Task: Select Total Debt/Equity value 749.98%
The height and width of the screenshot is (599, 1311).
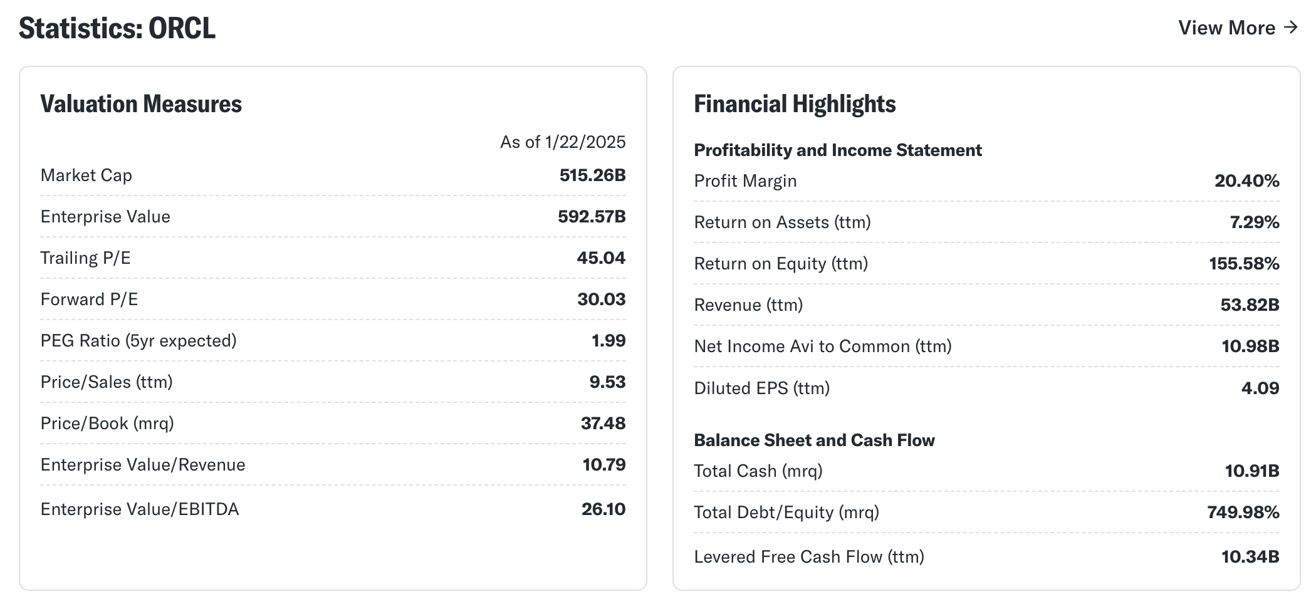Action: point(1243,513)
